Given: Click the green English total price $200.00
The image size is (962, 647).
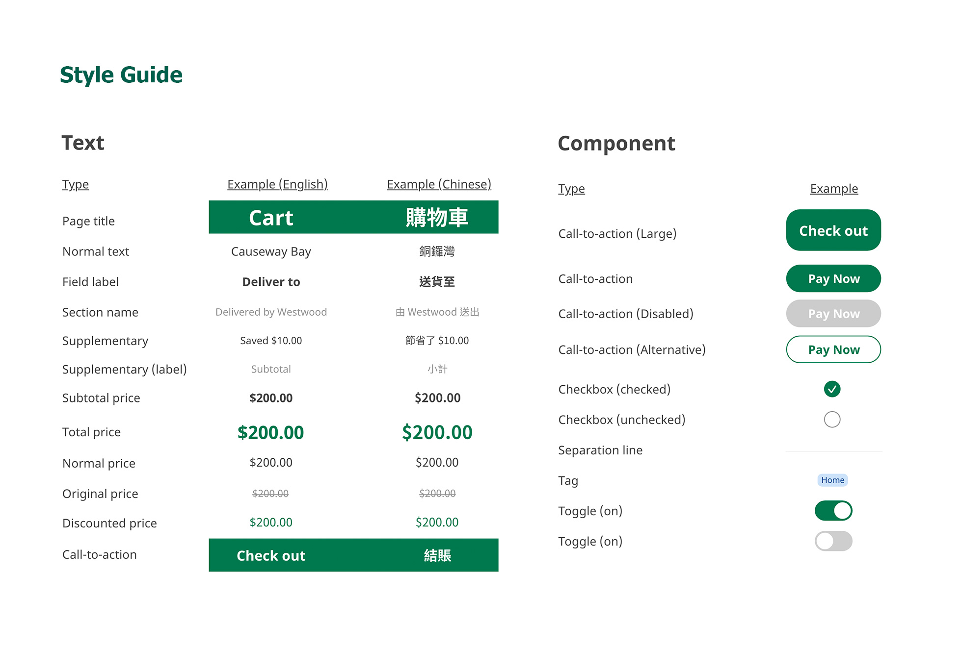Looking at the screenshot, I should point(270,432).
